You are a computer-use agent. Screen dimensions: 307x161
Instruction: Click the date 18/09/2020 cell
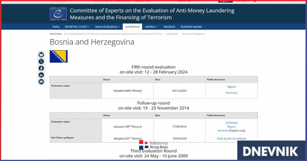[179, 138]
